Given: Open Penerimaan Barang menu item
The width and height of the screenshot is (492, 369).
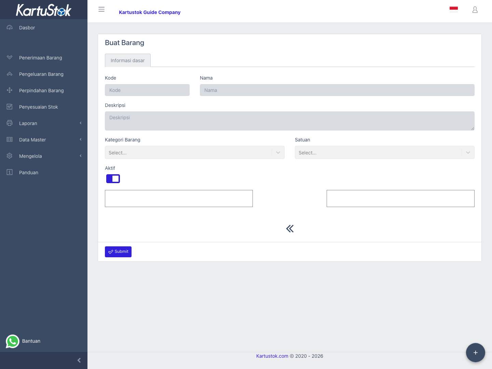Looking at the screenshot, I should pos(44,58).
